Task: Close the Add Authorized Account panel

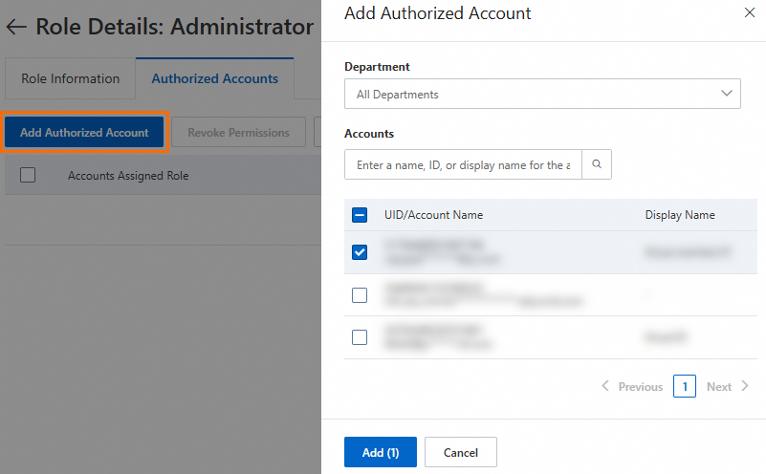Action: (x=750, y=12)
